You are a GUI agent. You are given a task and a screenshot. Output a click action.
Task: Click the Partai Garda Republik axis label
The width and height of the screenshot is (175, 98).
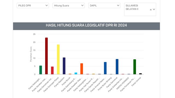[x=92, y=85]
